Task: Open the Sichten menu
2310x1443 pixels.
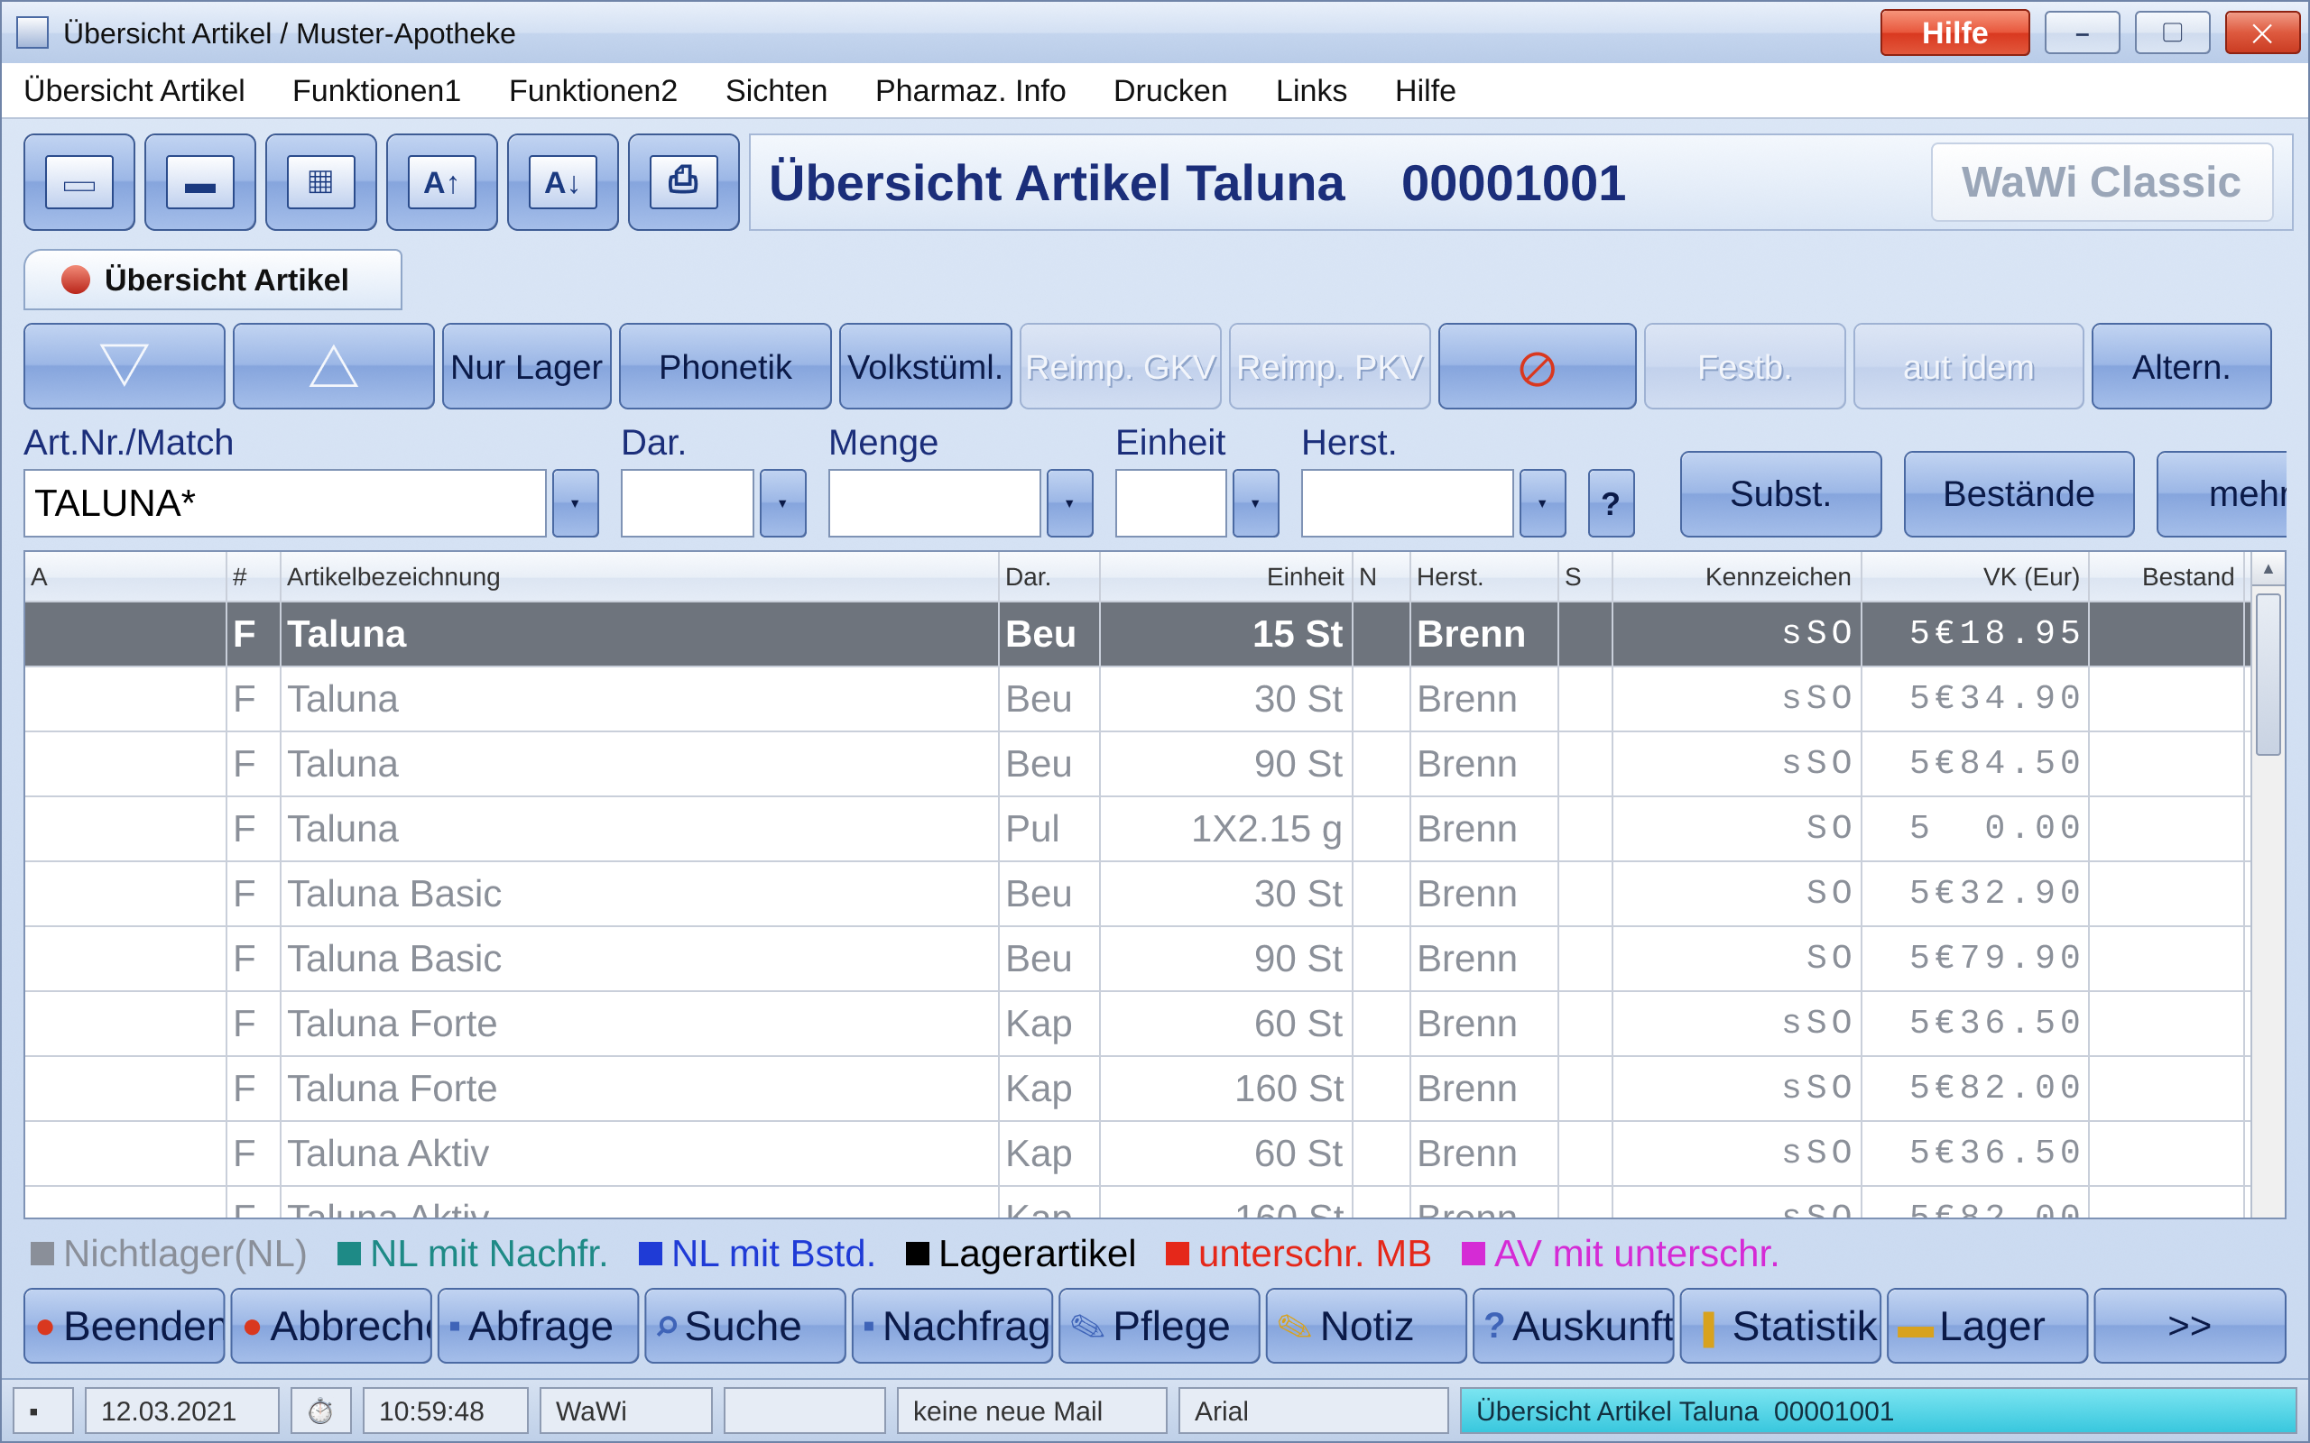Action: pyautogui.click(x=776, y=91)
